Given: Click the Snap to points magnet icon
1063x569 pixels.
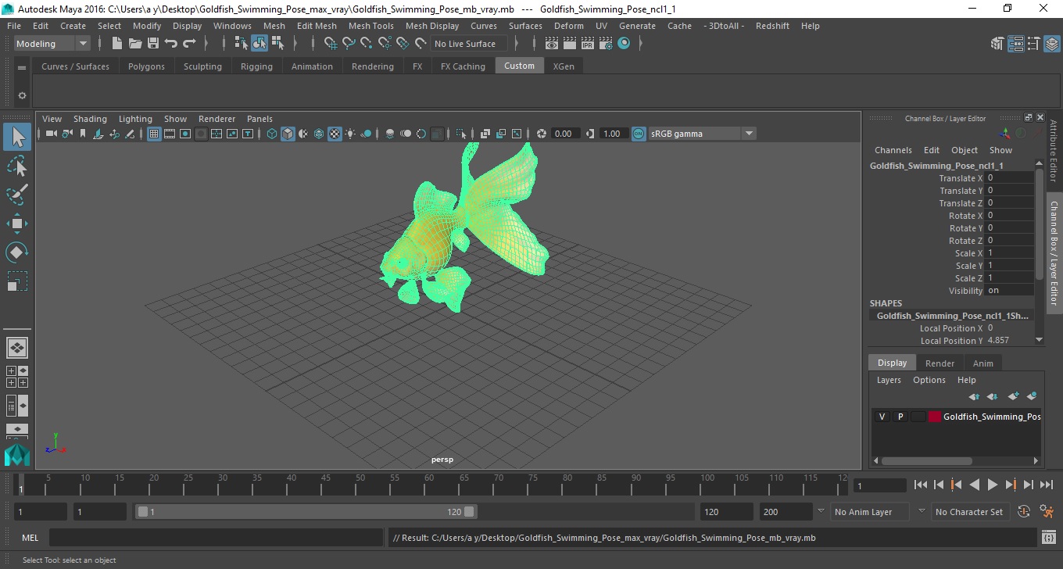Looking at the screenshot, I should [367, 44].
